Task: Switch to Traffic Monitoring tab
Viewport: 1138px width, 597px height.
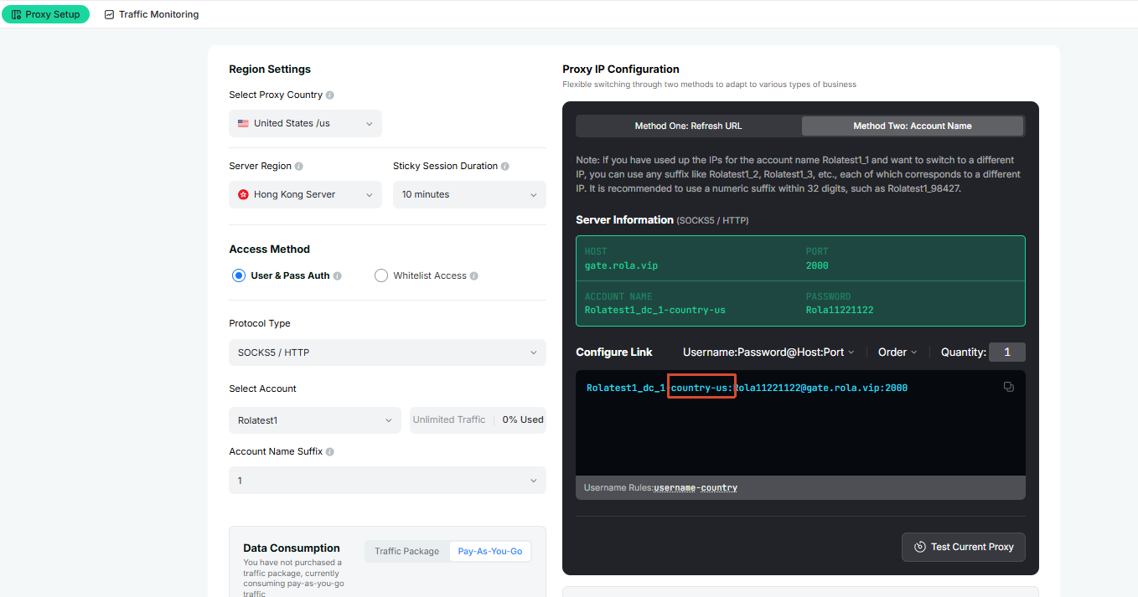Action: (x=152, y=14)
